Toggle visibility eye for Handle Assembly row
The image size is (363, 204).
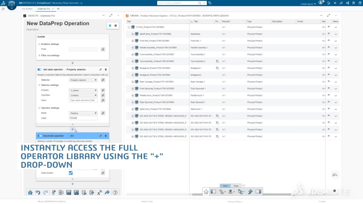pos(329,48)
